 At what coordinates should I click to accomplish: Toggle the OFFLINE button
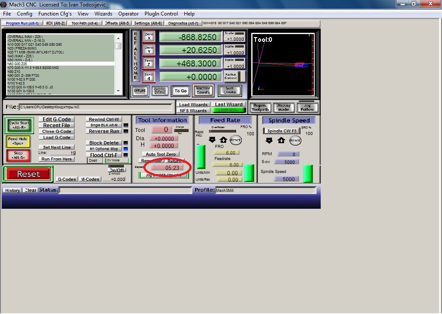(140, 91)
